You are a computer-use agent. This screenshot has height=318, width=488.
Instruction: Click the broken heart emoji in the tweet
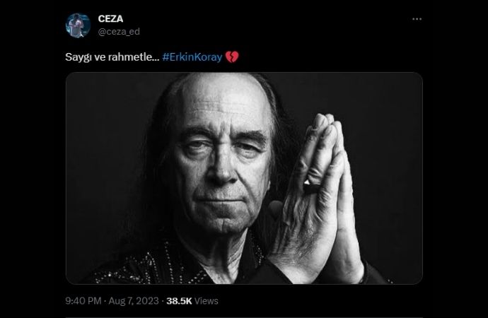[232, 57]
